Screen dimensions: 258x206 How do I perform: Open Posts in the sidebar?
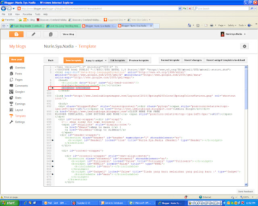click(19, 74)
